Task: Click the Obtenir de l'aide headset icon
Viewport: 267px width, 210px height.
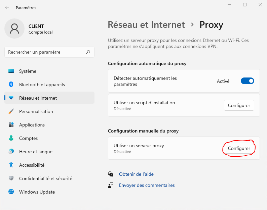Action: (111, 174)
